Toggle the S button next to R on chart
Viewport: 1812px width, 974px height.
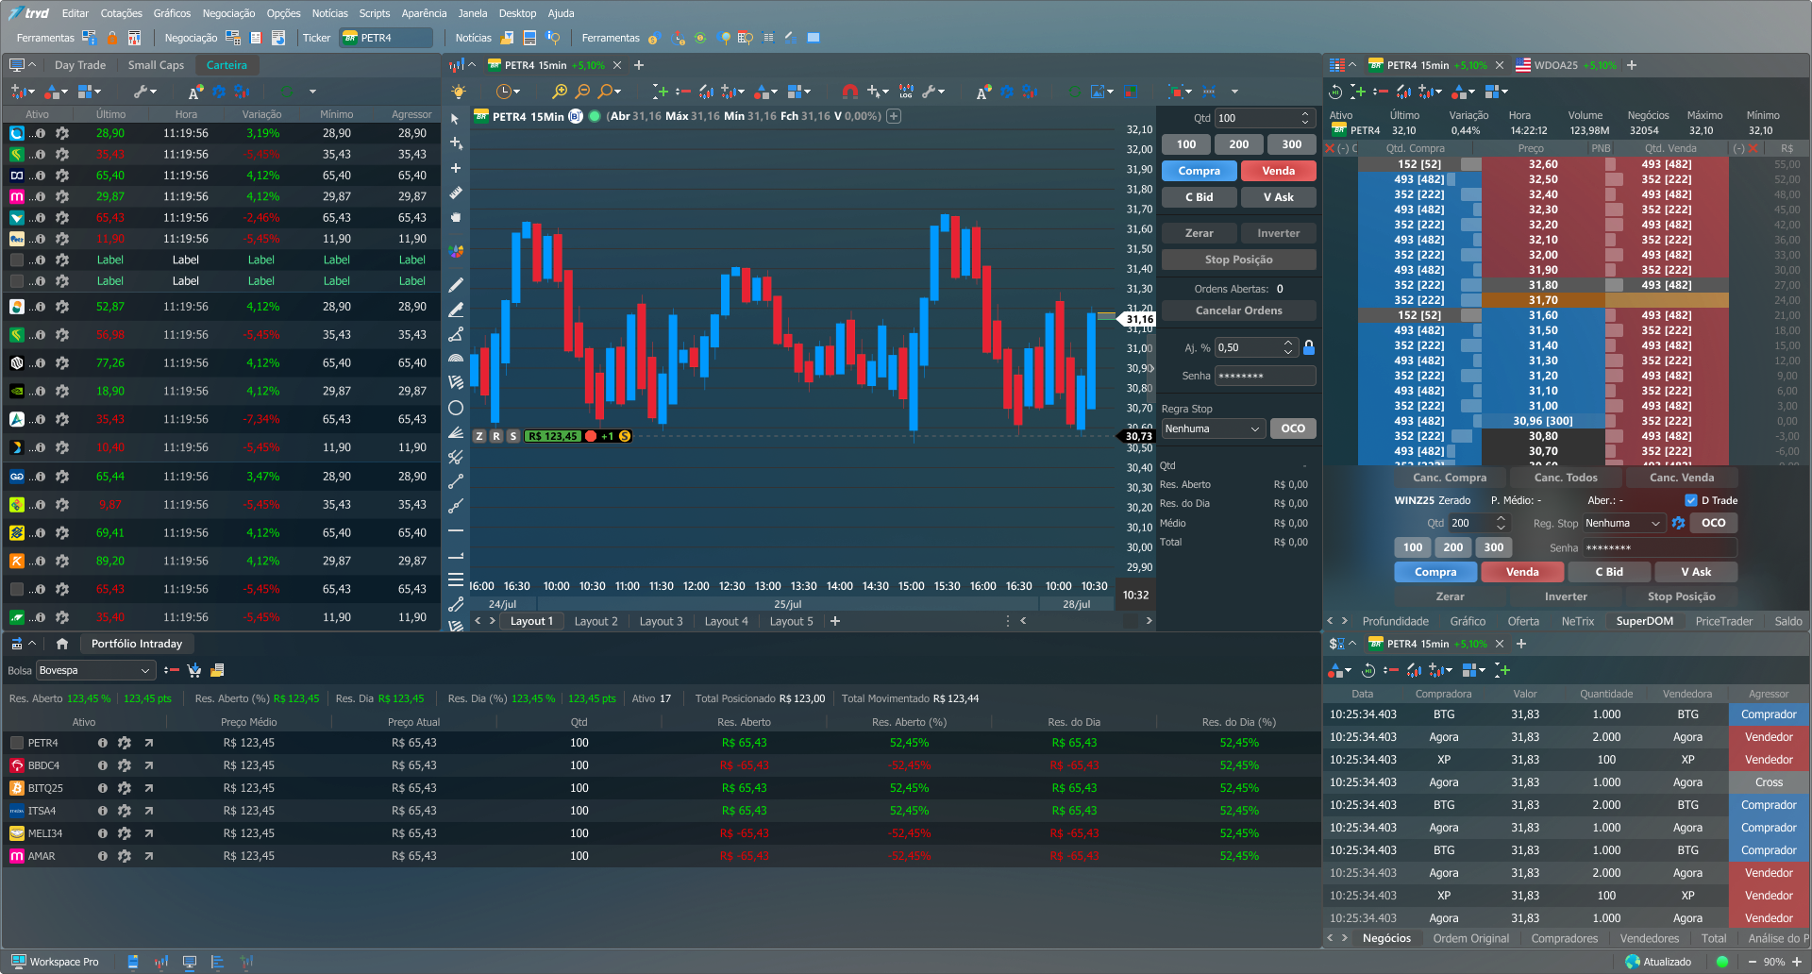tap(512, 436)
